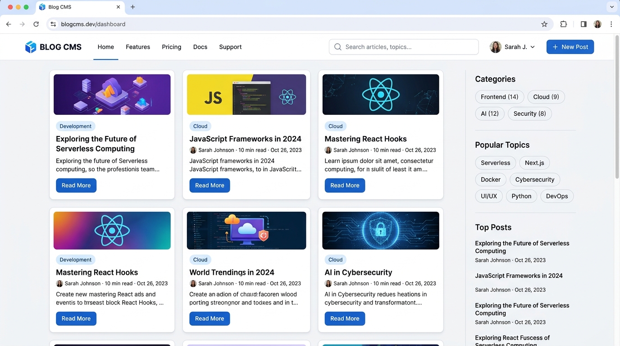This screenshot has width=620, height=346.
Task: Click the magnifier icon in the search box
Action: [x=337, y=47]
